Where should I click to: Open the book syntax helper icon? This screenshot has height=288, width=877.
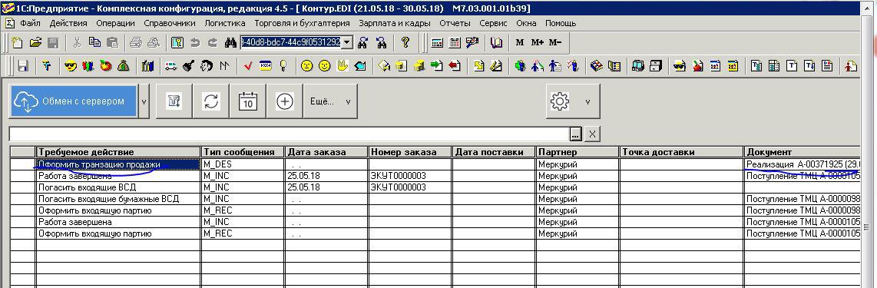[x=497, y=42]
